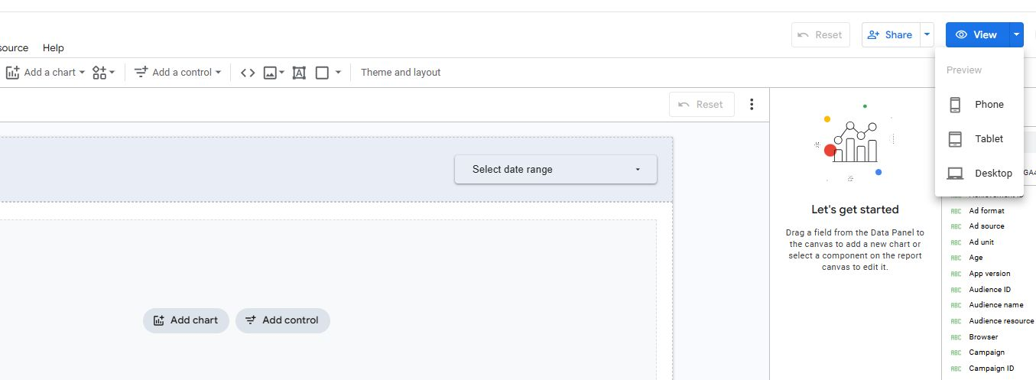Click the URL embed code icon
The height and width of the screenshot is (380, 1036).
point(248,73)
